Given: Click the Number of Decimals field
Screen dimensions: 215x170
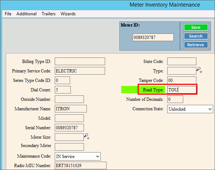Looking at the screenshot, I should (175, 99).
